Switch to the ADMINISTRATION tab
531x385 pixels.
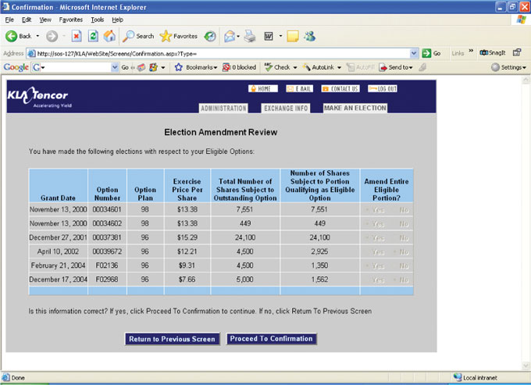pos(223,109)
